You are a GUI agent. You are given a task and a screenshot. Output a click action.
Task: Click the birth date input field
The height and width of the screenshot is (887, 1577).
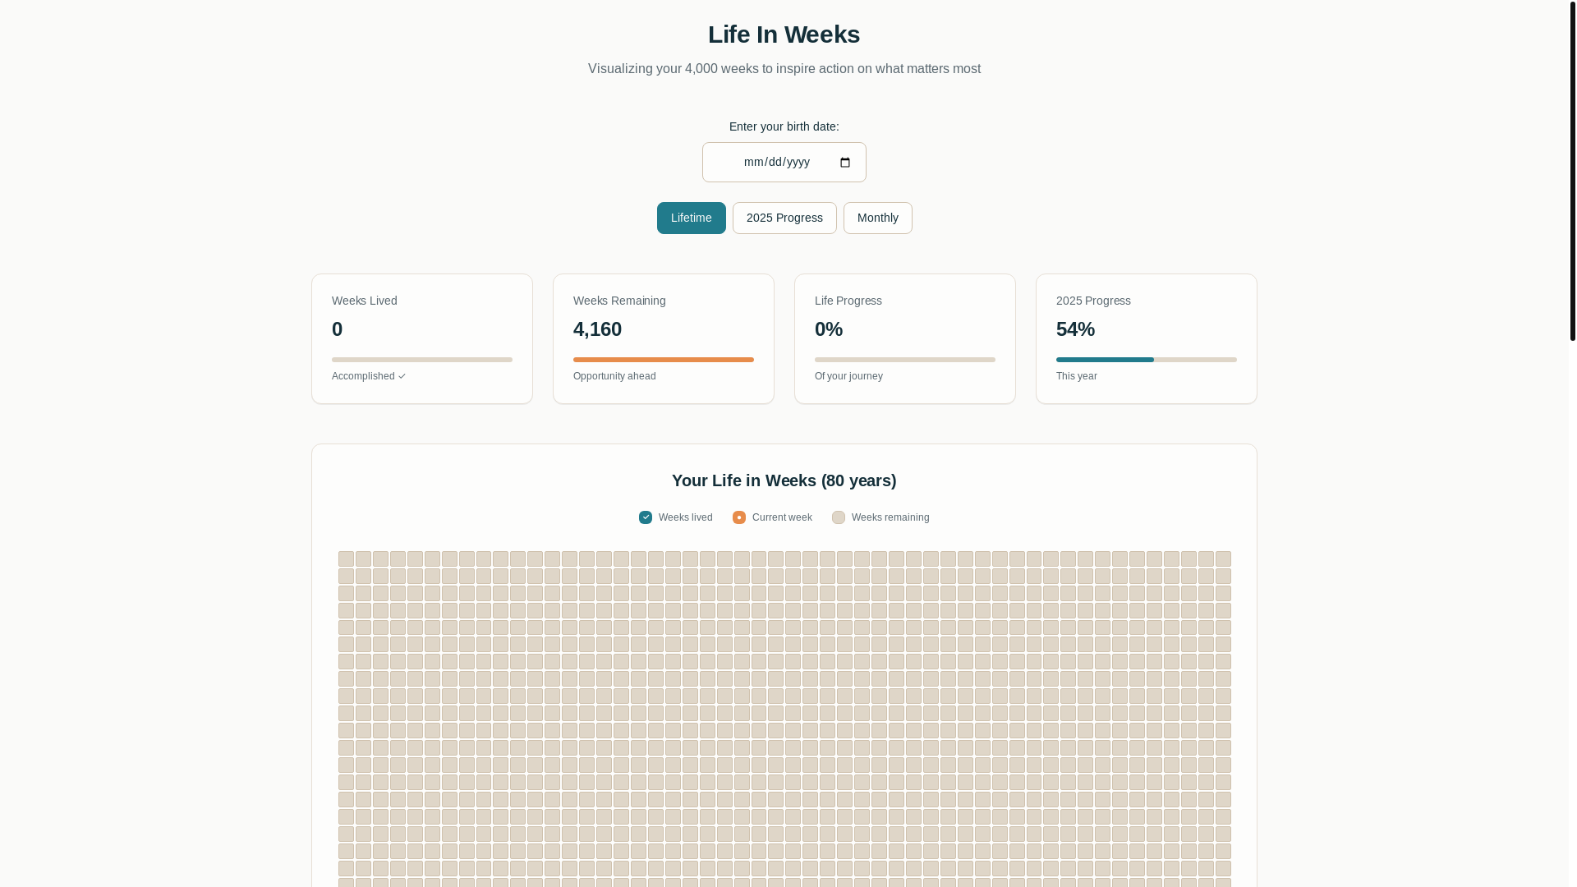tap(784, 163)
